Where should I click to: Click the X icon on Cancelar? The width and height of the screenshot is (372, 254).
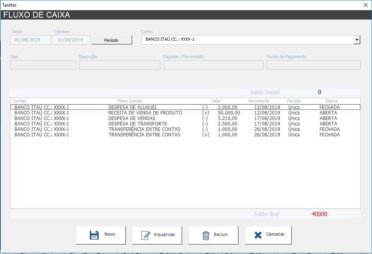coord(258,235)
